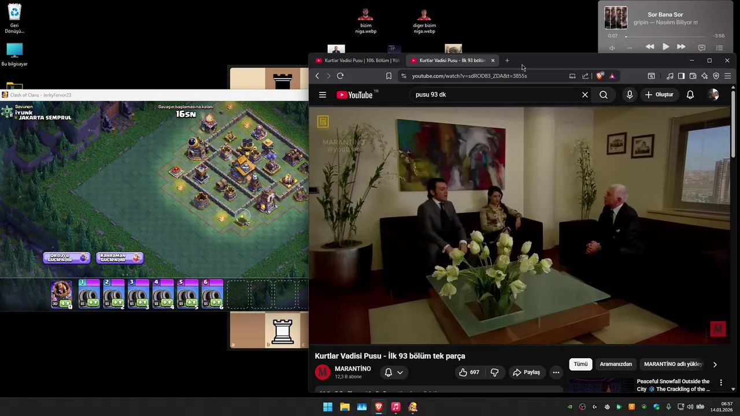This screenshot has height=416, width=740.
Task: Open Brave browser from the taskbar
Action: click(x=379, y=407)
